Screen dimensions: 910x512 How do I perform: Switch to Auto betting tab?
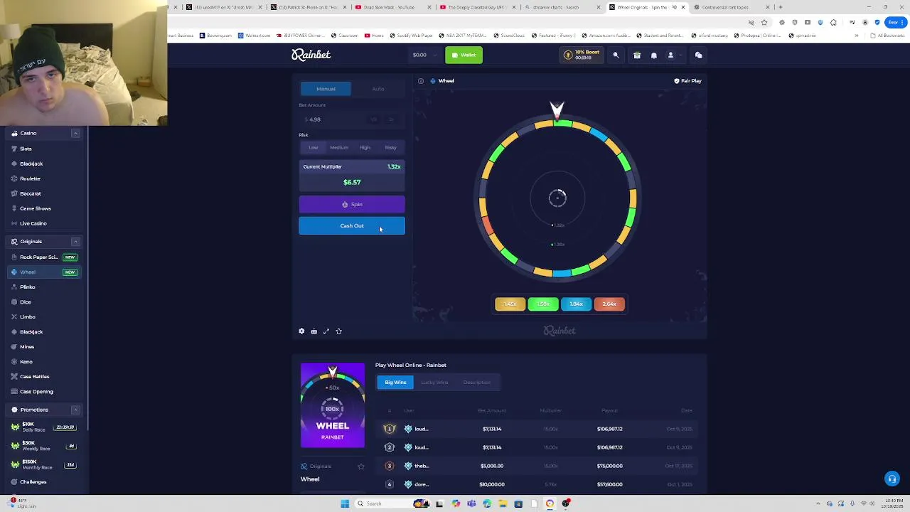(x=378, y=89)
